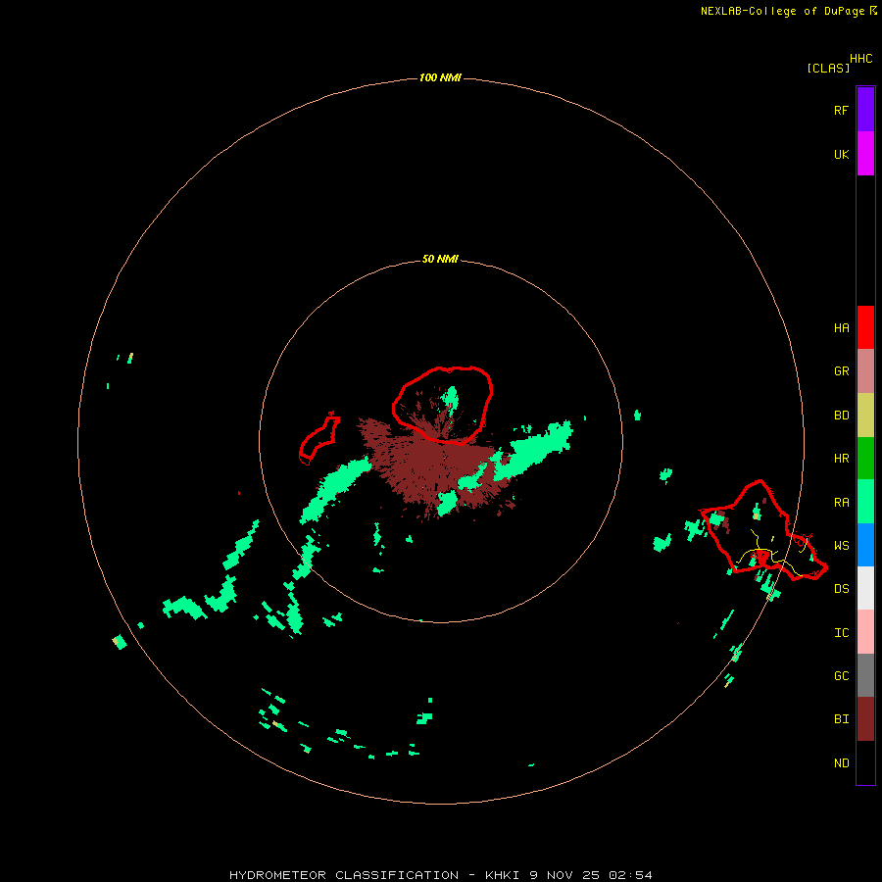The width and height of the screenshot is (882, 882).
Task: Click the red-outlined island north of center
Action: coord(442,405)
